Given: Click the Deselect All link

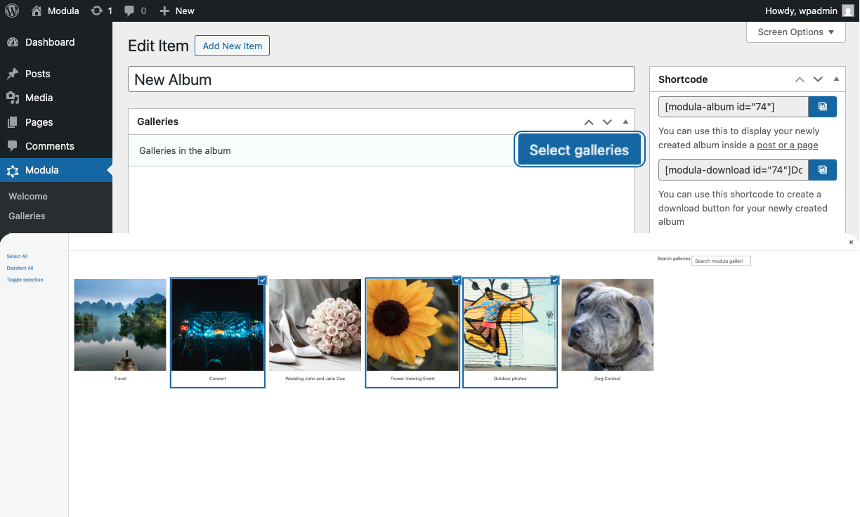Looking at the screenshot, I should [x=20, y=268].
